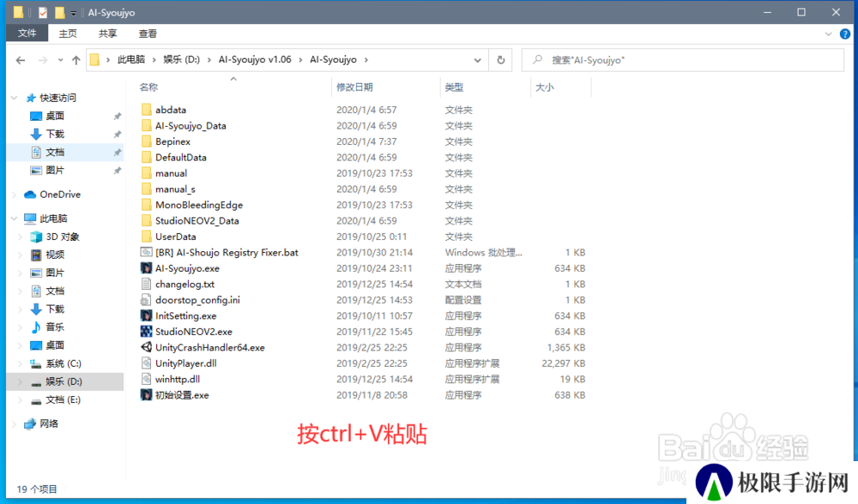This screenshot has height=504, width=858.
Task: Go back with the back arrow
Action: (x=21, y=60)
